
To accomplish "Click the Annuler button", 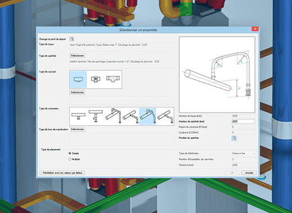I will (249, 173).
